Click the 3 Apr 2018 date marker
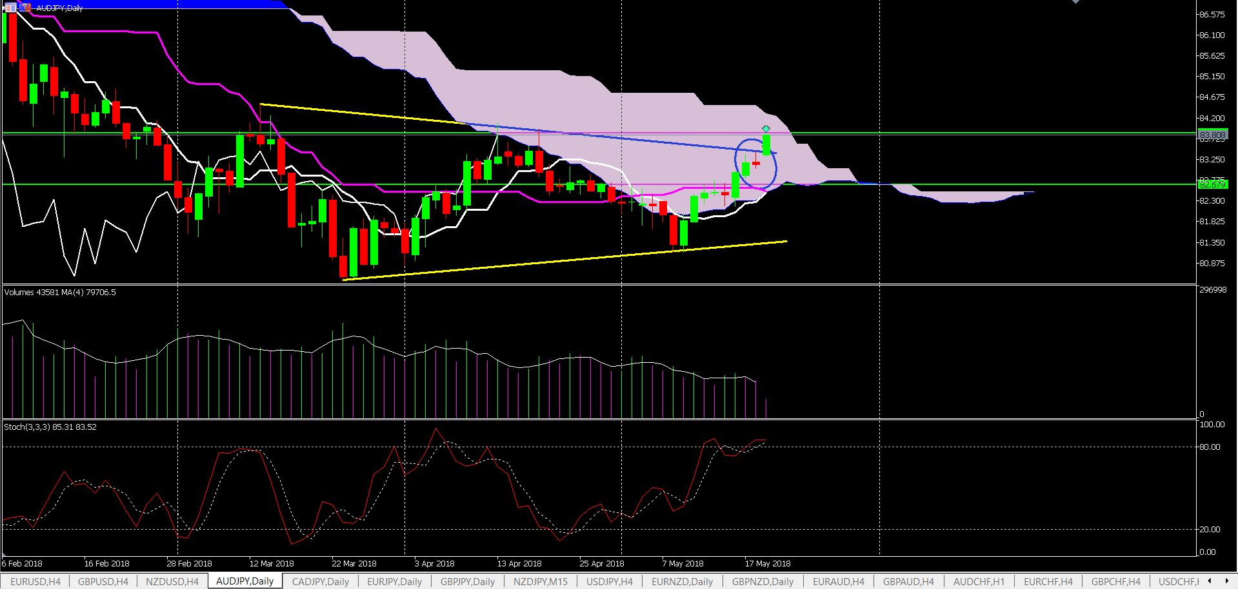Image resolution: width=1238 pixels, height=589 pixels. tap(434, 563)
